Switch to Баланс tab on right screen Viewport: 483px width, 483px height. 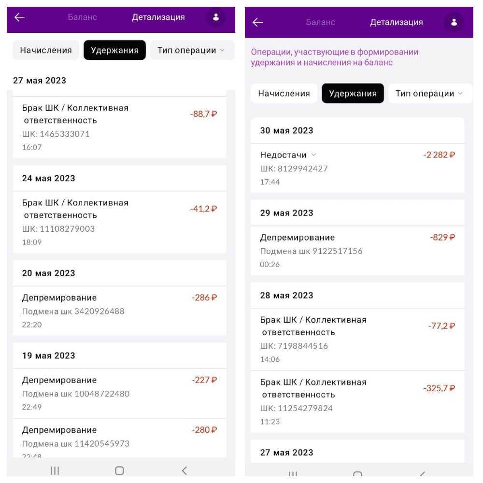pyautogui.click(x=320, y=22)
